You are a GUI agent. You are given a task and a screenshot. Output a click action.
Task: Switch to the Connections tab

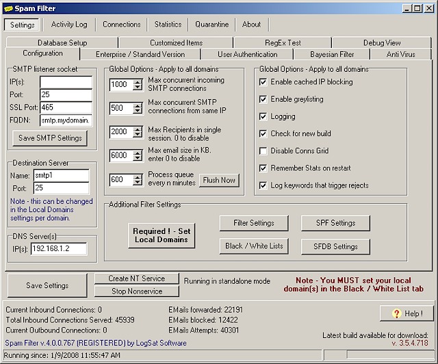(122, 25)
